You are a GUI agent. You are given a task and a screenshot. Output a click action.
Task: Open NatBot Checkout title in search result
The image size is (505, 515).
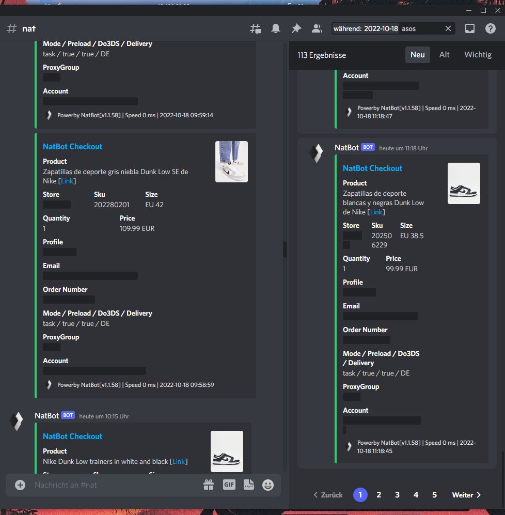(372, 168)
